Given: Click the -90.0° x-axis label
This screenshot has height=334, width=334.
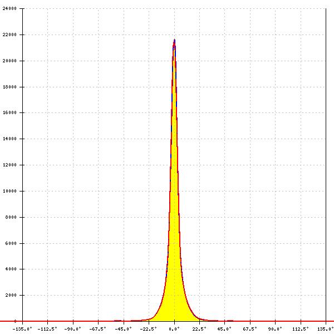Looking at the screenshot, I should (x=72, y=329).
